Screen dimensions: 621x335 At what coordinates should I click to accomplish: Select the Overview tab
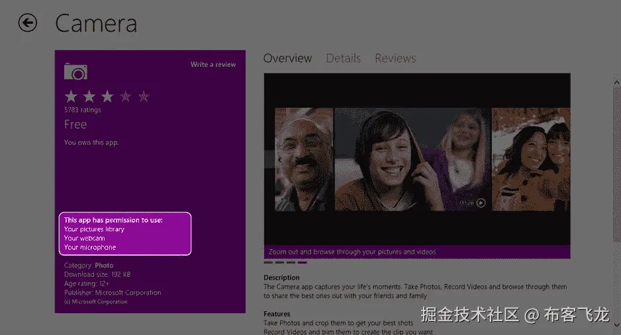(287, 58)
